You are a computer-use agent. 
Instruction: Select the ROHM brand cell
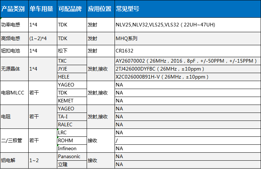(x=72, y=140)
